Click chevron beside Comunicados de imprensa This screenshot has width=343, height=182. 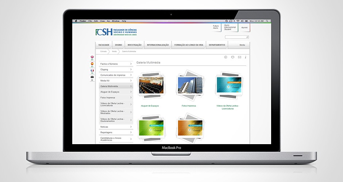(x=131, y=75)
